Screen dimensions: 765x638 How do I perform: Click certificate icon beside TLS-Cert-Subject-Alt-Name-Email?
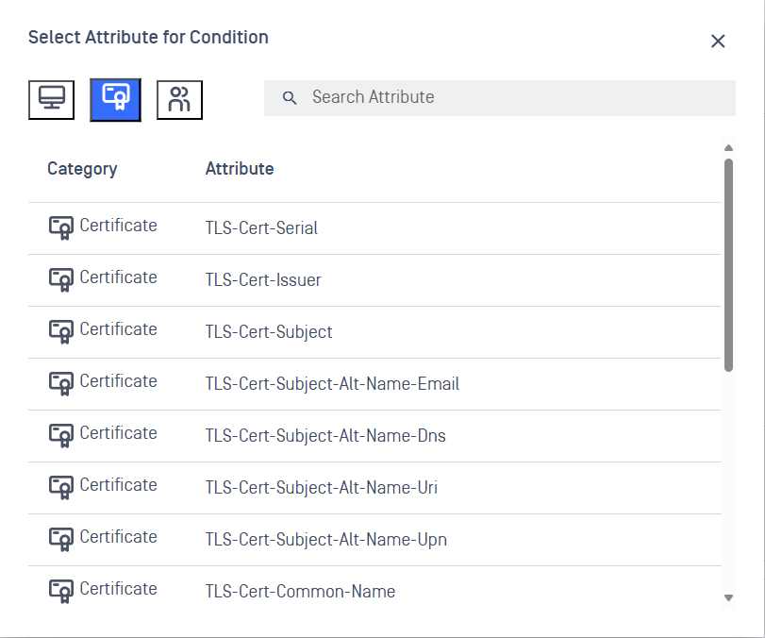[60, 383]
